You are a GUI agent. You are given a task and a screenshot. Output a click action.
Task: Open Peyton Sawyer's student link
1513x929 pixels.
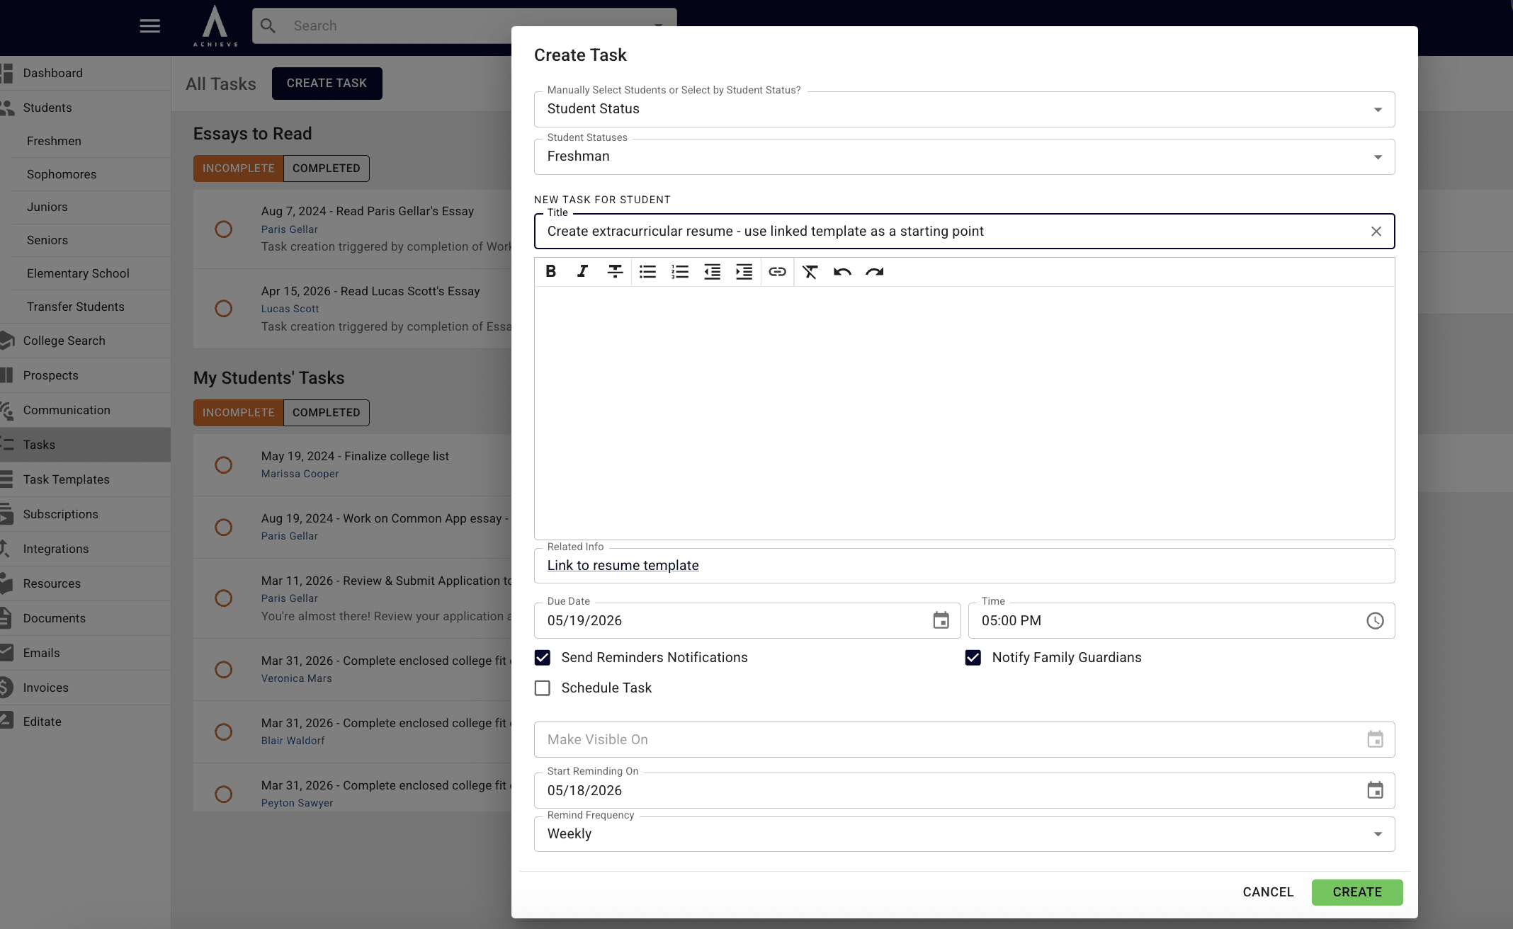pos(297,803)
